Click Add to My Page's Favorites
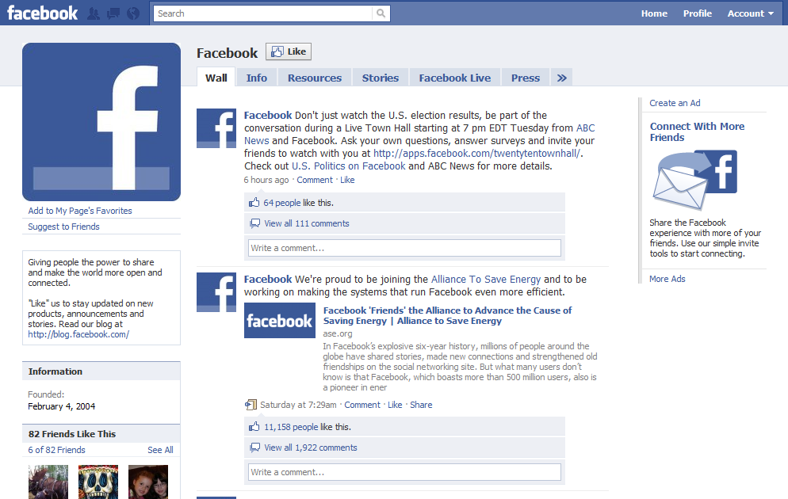Image resolution: width=788 pixels, height=499 pixels. point(80,211)
